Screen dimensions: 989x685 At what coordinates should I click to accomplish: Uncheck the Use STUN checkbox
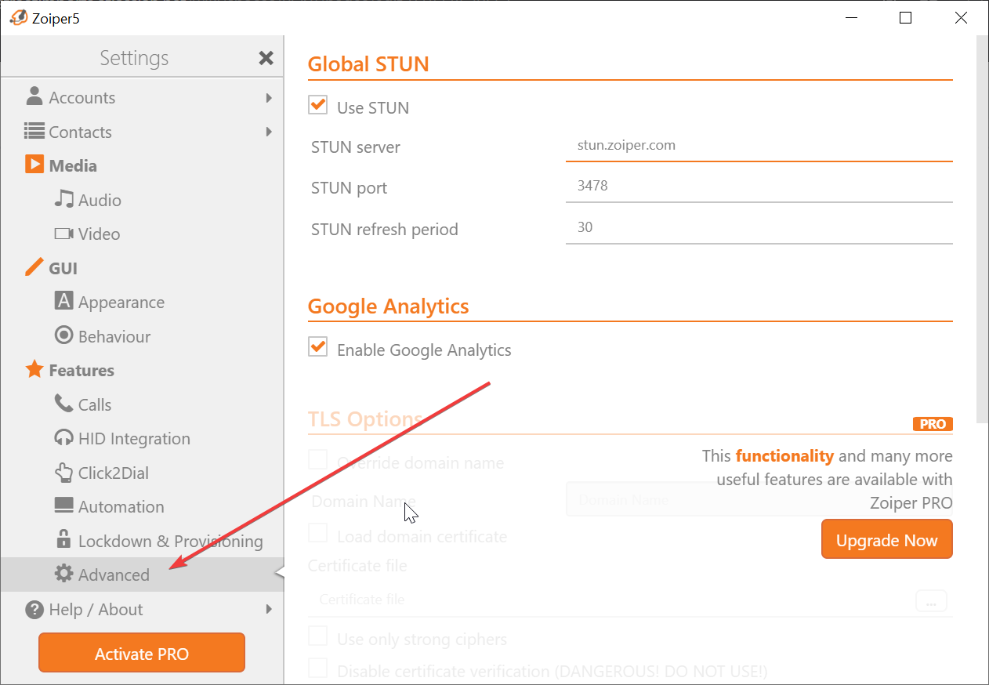(317, 105)
